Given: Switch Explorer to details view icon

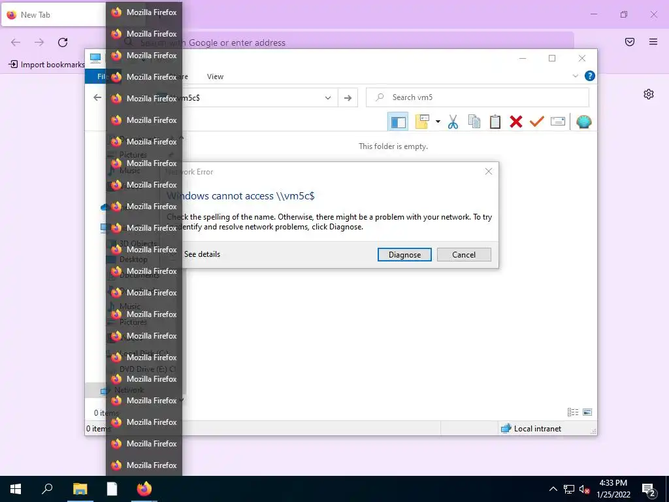Looking at the screenshot, I should [573, 412].
